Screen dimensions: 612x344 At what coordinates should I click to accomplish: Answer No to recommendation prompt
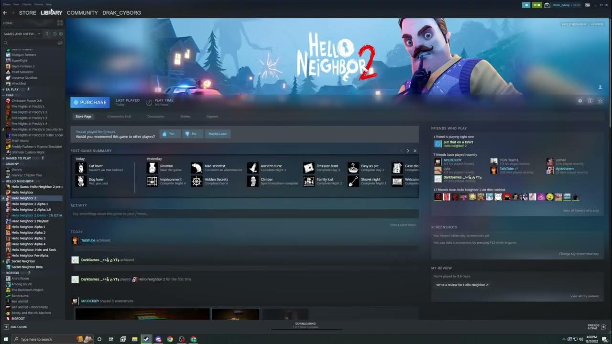(193, 134)
